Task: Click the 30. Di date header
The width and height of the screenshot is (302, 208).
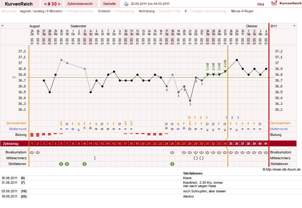Action: coord(62,33)
